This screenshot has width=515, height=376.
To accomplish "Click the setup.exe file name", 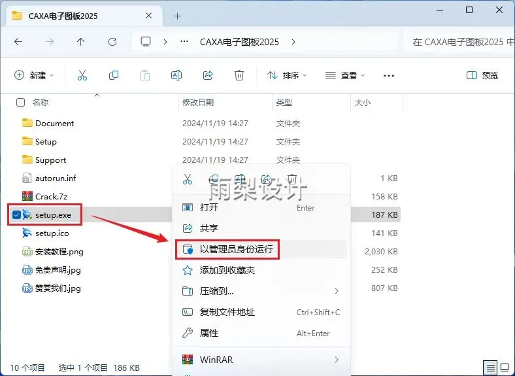I will coord(53,215).
